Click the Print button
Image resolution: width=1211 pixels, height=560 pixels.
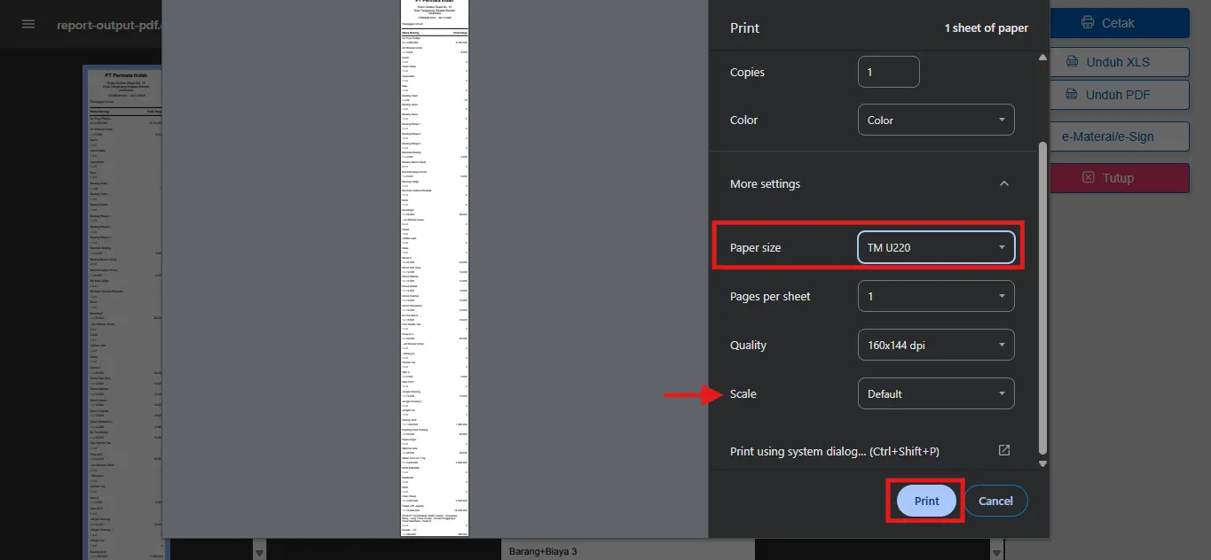pyautogui.click(x=924, y=500)
